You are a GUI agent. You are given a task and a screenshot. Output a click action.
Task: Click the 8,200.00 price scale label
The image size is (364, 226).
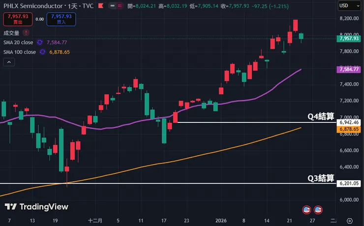click(349, 18)
